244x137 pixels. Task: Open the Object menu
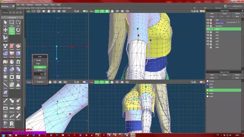tap(46, 5)
